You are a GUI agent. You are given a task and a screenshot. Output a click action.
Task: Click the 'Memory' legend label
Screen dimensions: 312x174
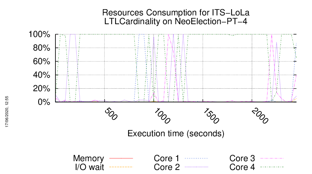click(88, 158)
